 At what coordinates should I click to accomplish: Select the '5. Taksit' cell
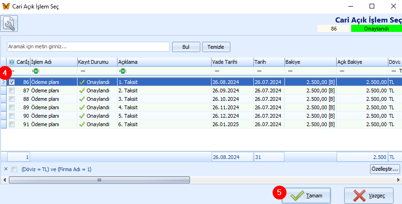point(165,116)
